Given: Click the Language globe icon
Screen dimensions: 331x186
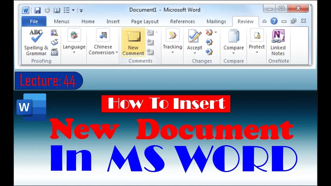Looking at the screenshot, I should point(74,35).
